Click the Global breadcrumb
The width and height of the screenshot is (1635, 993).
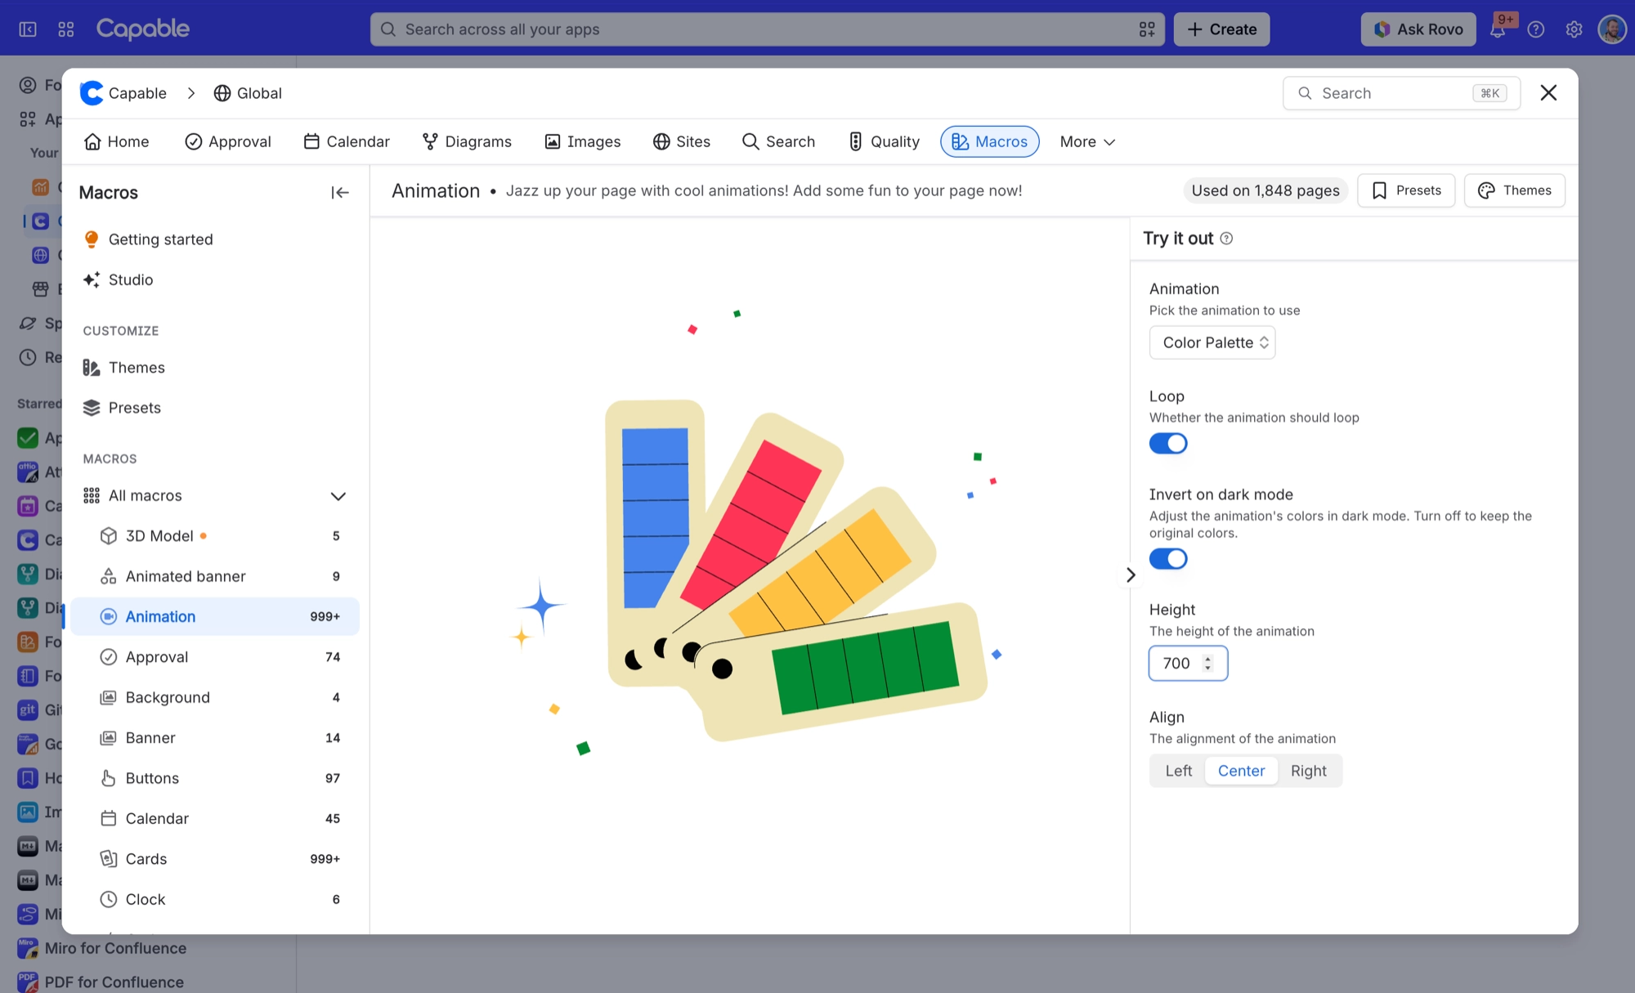[248, 93]
